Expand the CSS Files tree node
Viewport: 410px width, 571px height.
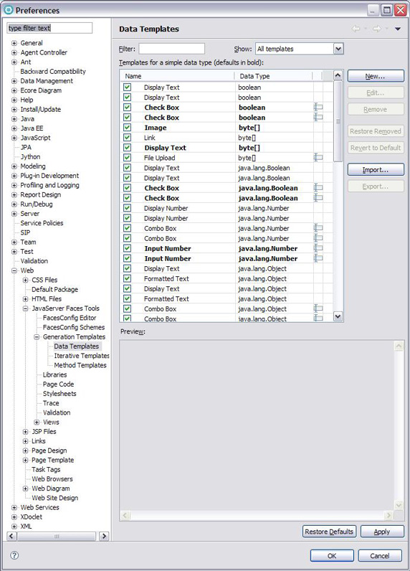click(26, 280)
